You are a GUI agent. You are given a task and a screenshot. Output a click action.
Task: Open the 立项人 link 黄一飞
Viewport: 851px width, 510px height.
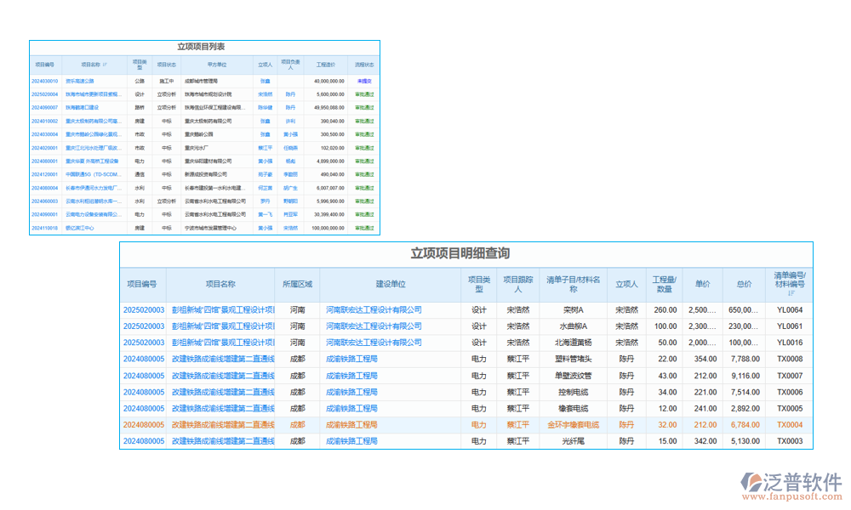(x=266, y=214)
